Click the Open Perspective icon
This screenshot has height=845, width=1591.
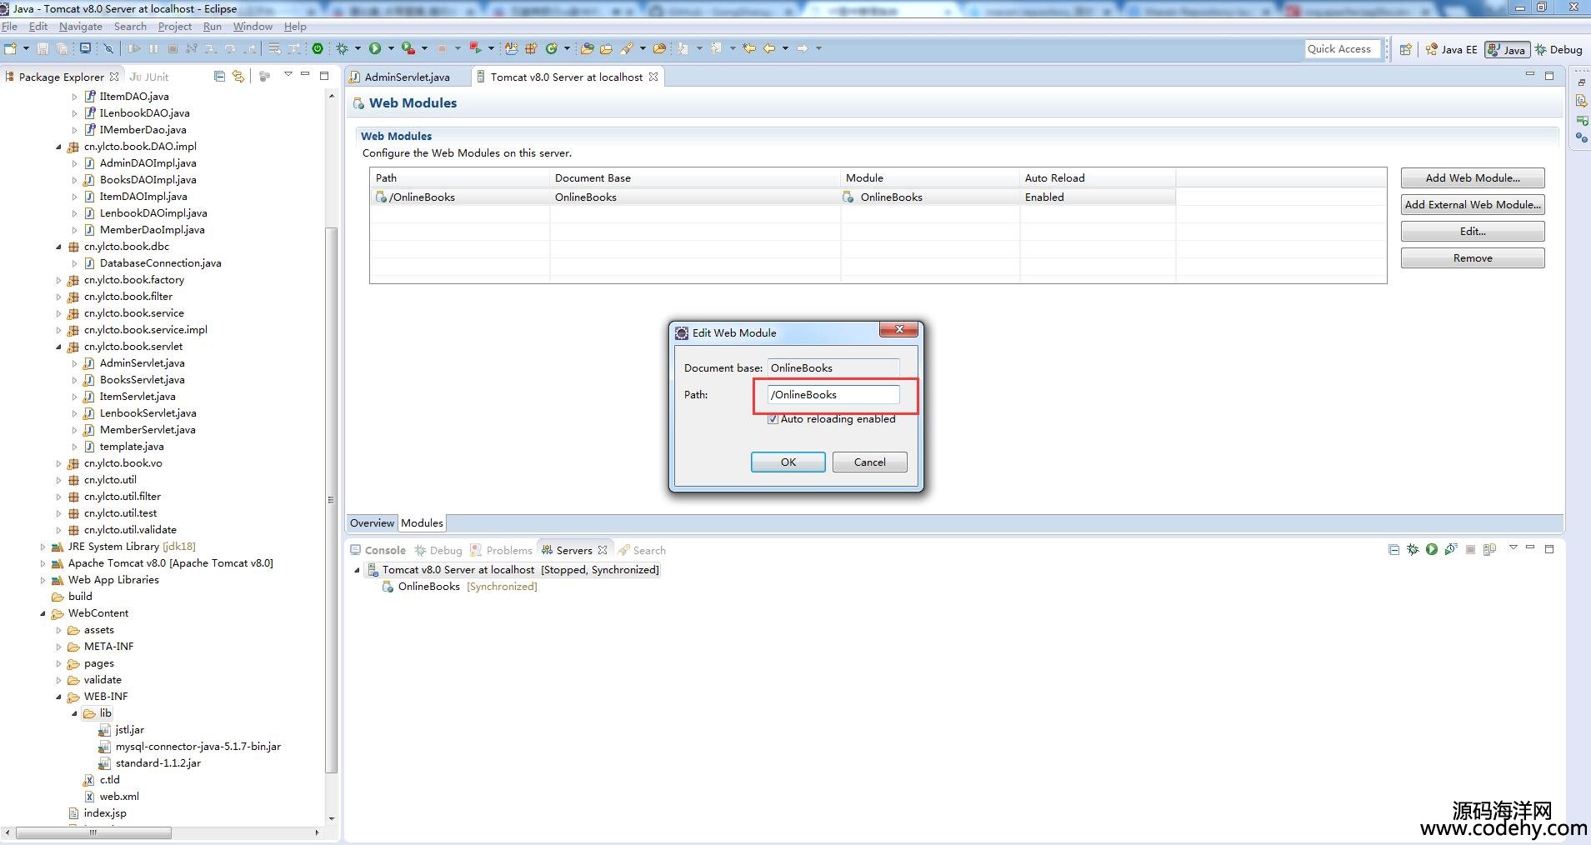pos(1406,49)
